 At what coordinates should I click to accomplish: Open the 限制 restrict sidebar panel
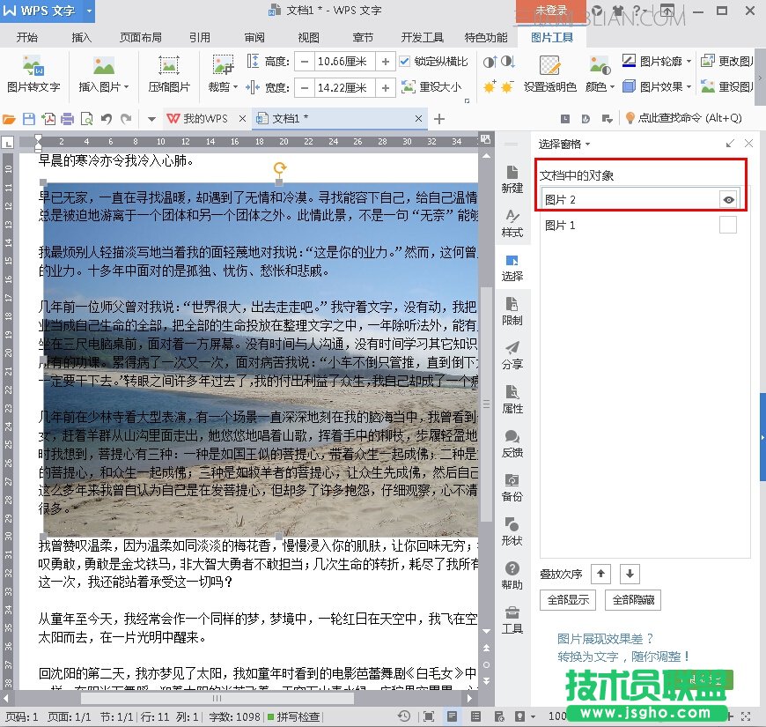[x=512, y=310]
